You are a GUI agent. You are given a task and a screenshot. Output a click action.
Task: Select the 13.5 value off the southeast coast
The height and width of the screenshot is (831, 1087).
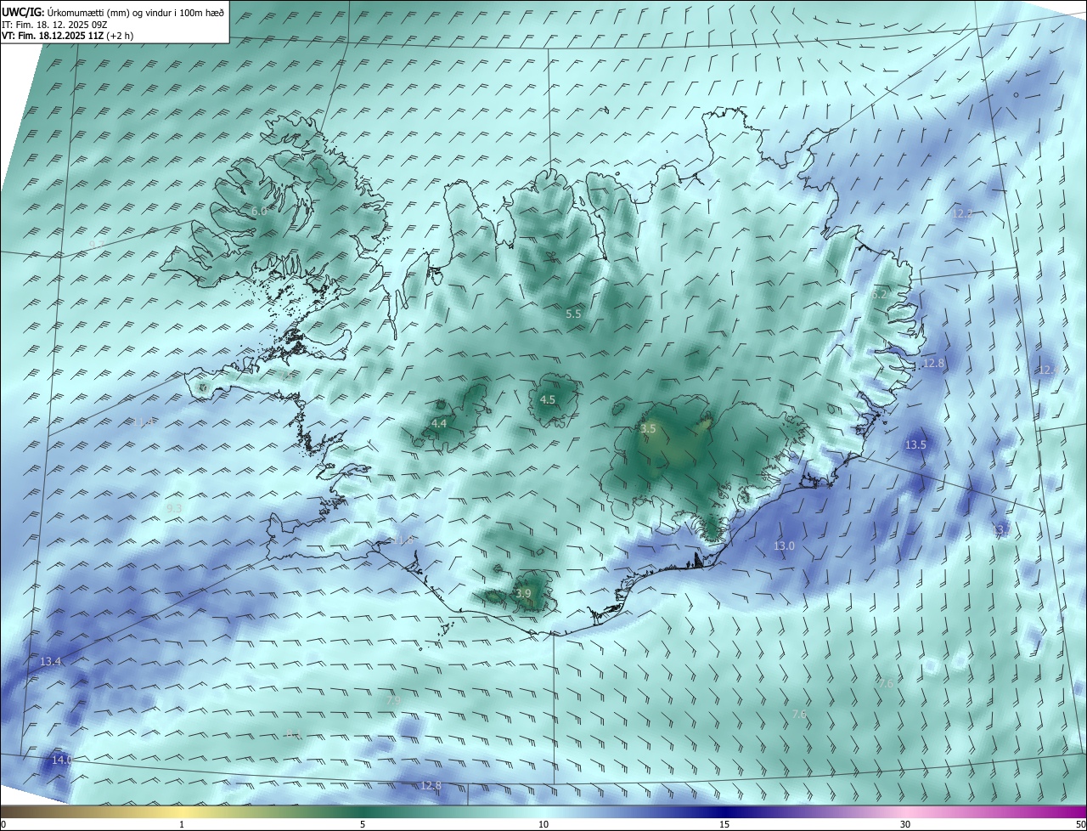(x=915, y=444)
